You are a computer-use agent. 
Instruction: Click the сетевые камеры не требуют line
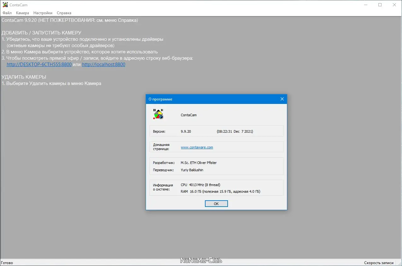(x=61, y=45)
